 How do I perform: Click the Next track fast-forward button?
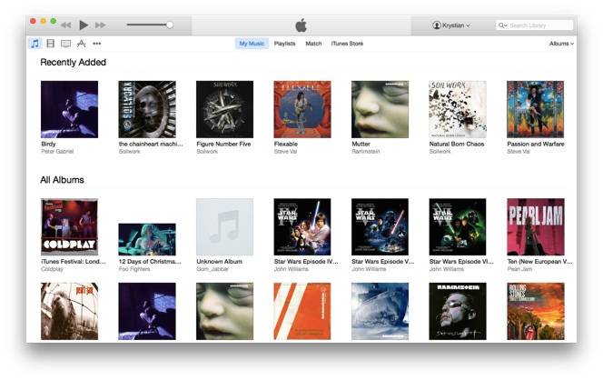(x=101, y=25)
